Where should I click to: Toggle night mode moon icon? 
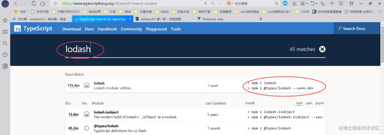click(x=323, y=3)
